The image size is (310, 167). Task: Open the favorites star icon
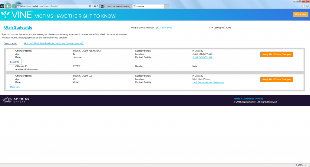[x=303, y=6]
